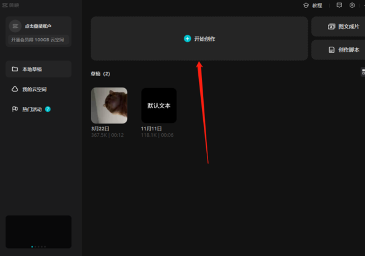
Task: Open the 图文成片 feature
Action: point(339,27)
